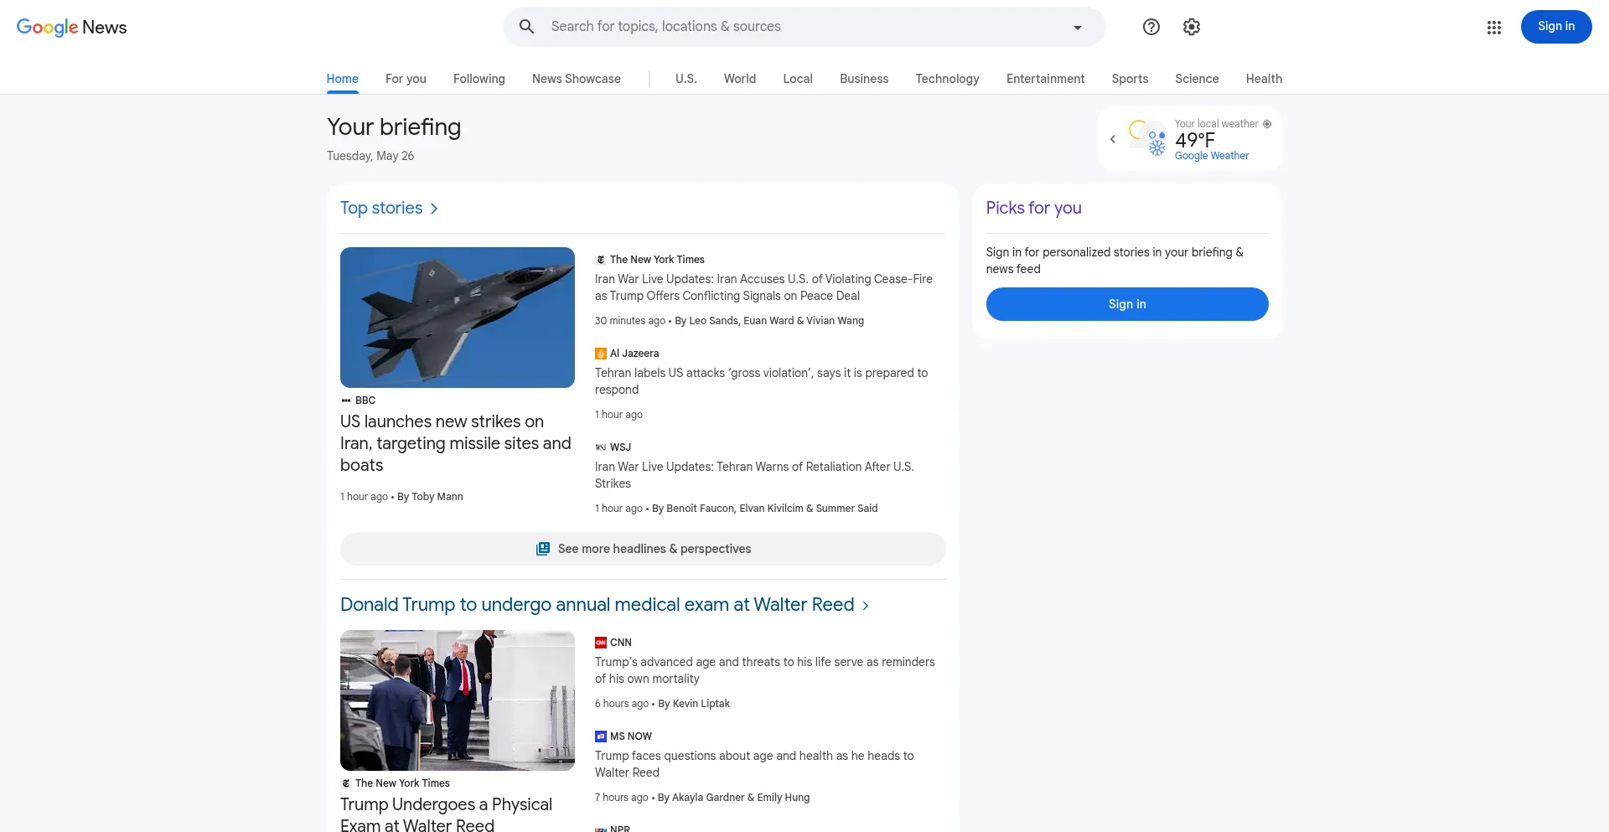Click the WSJ source icon
This screenshot has width=1609, height=832.
click(600, 447)
